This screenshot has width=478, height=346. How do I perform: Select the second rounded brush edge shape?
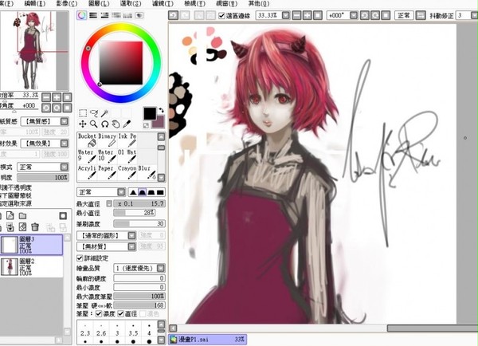[x=142, y=192]
